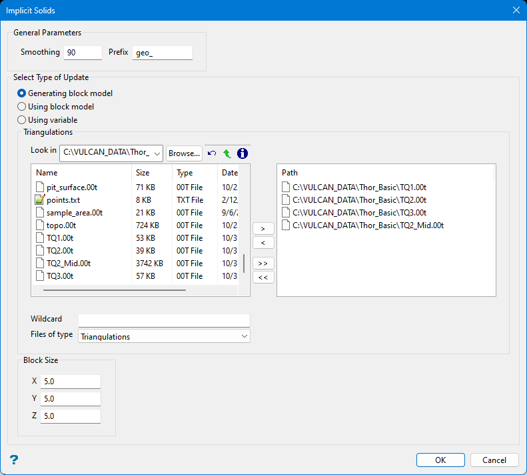Sort file list by Size column header

coord(143,173)
